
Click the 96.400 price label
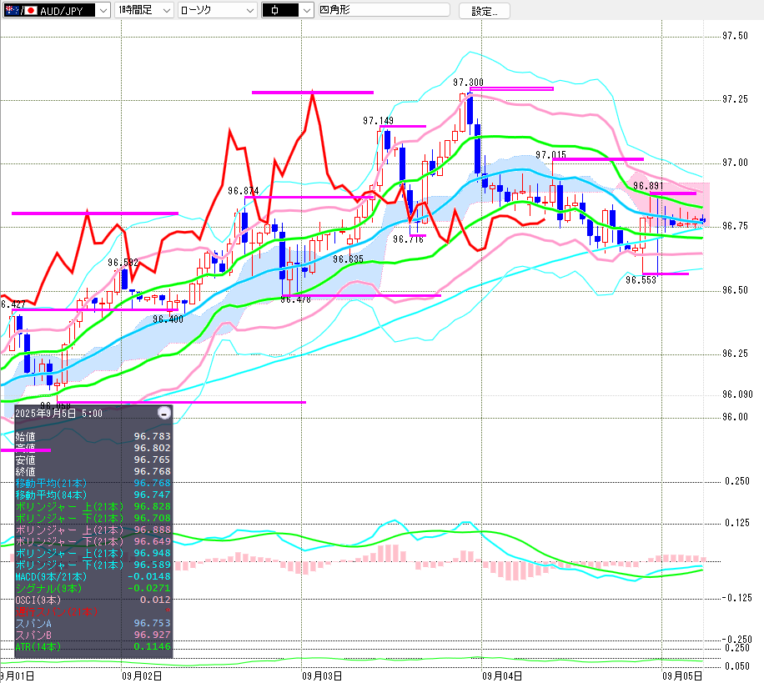coord(168,319)
